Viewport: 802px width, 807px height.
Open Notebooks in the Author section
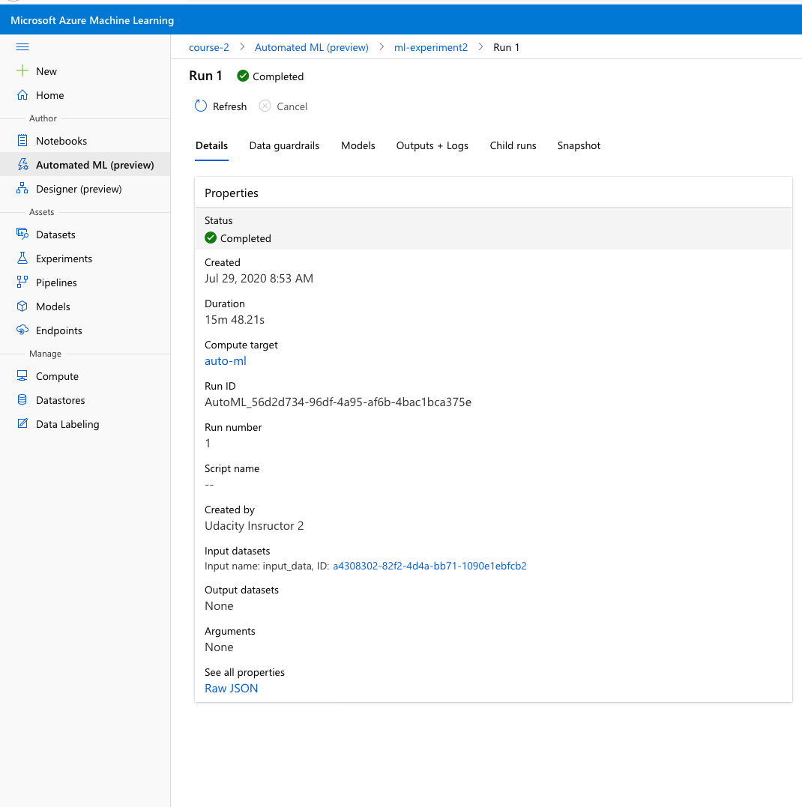(61, 141)
